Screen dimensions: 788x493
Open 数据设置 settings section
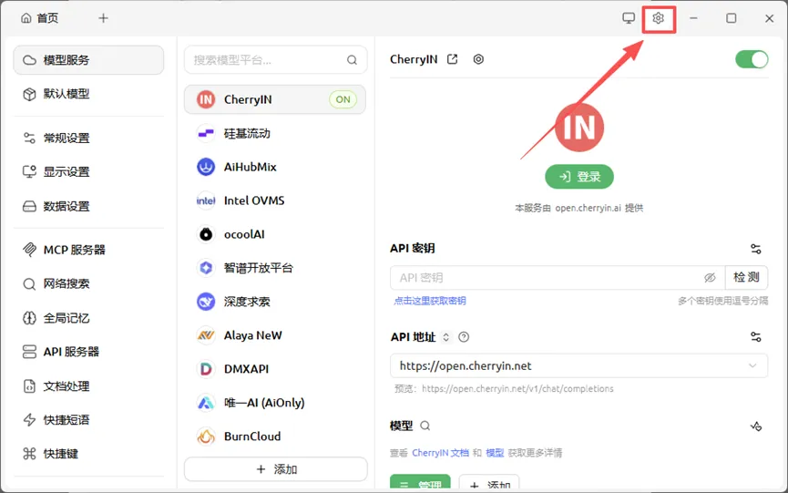88,206
